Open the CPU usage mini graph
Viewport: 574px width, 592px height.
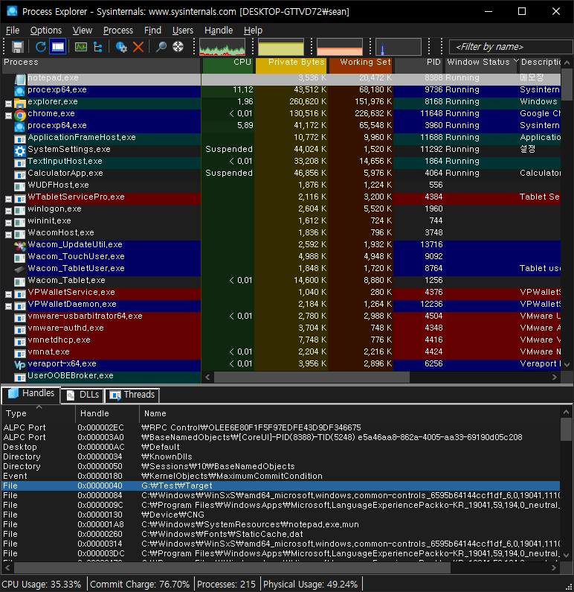click(222, 47)
